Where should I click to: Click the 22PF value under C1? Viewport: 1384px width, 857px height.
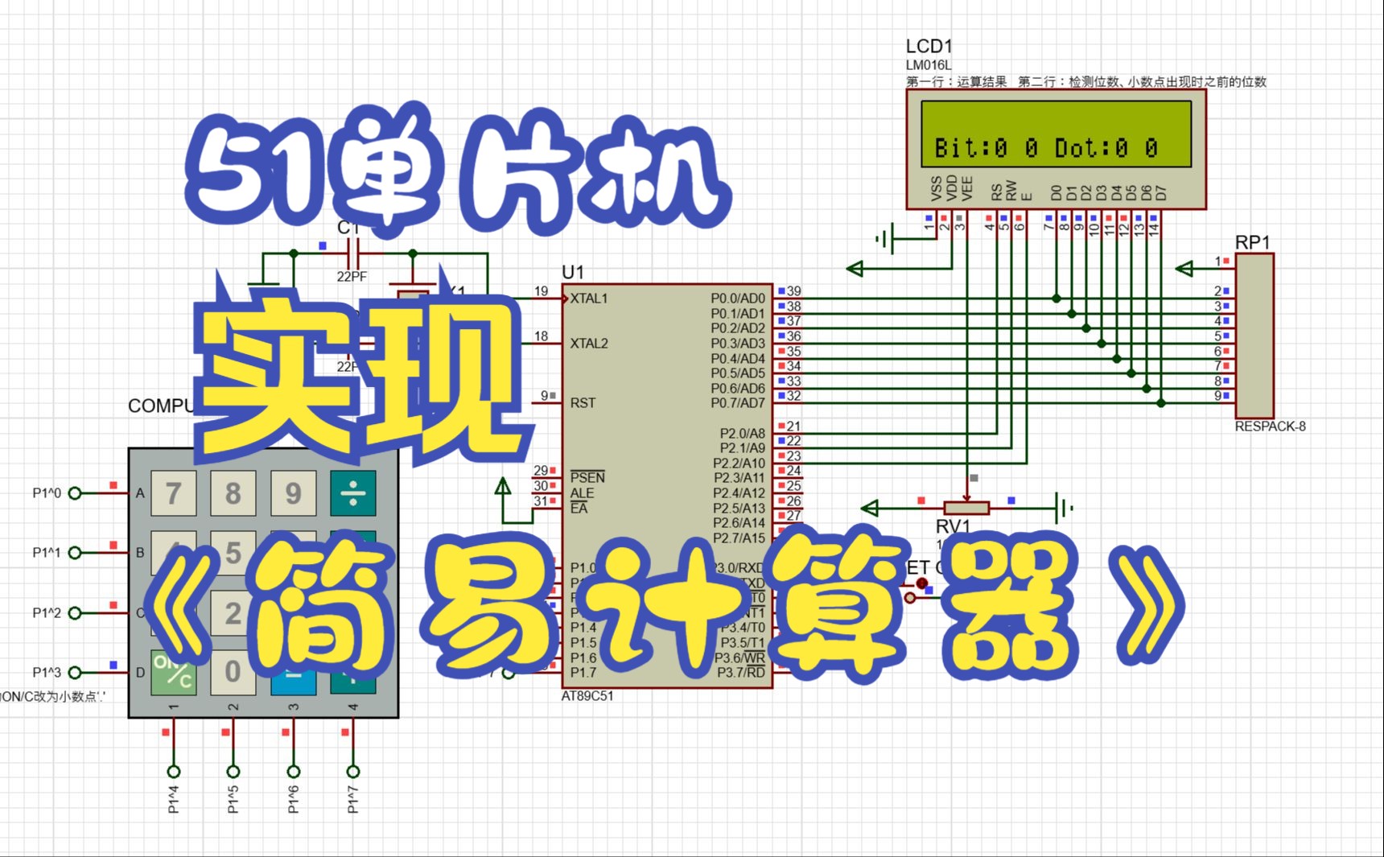pos(352,277)
